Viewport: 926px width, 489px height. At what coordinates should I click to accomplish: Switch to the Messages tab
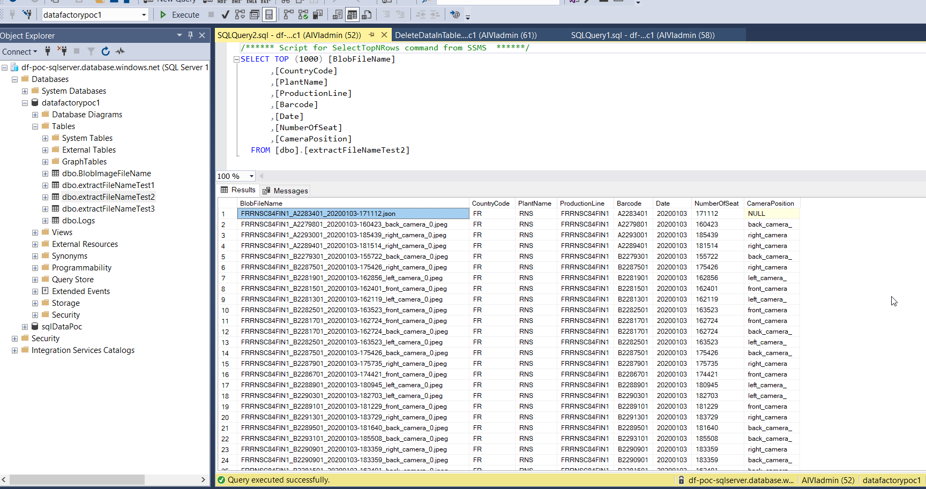tap(285, 190)
